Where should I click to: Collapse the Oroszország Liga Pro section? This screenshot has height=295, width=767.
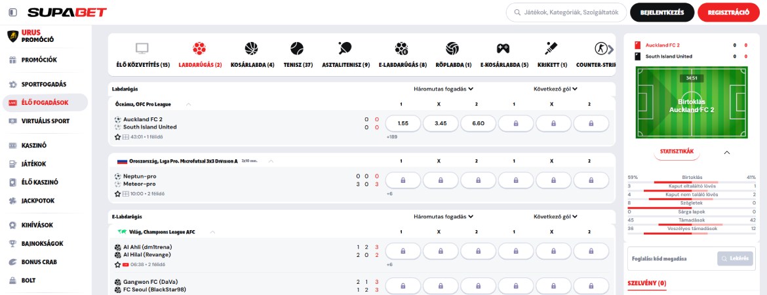(271, 161)
